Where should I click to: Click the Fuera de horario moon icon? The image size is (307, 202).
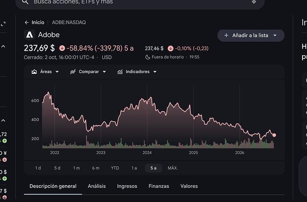[148, 57]
